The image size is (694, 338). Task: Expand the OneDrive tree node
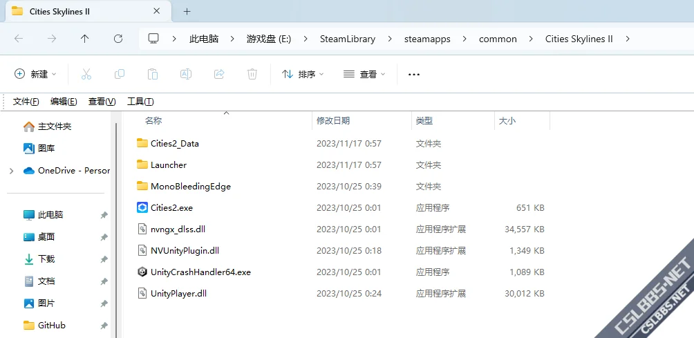pos(10,171)
